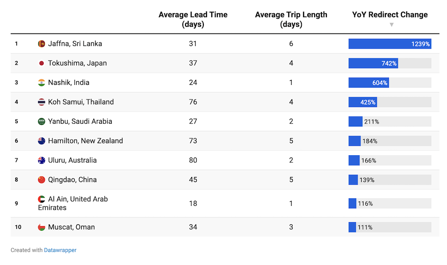Sort by Average Lead Time column header

tap(193, 20)
